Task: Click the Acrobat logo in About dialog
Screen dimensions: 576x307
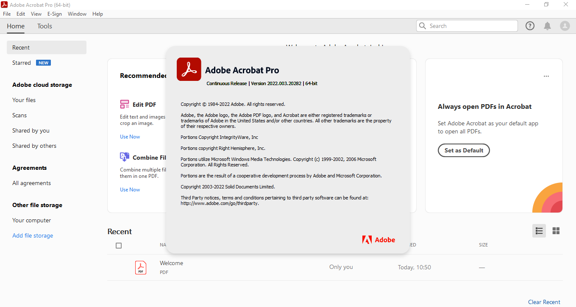Action: [x=189, y=69]
